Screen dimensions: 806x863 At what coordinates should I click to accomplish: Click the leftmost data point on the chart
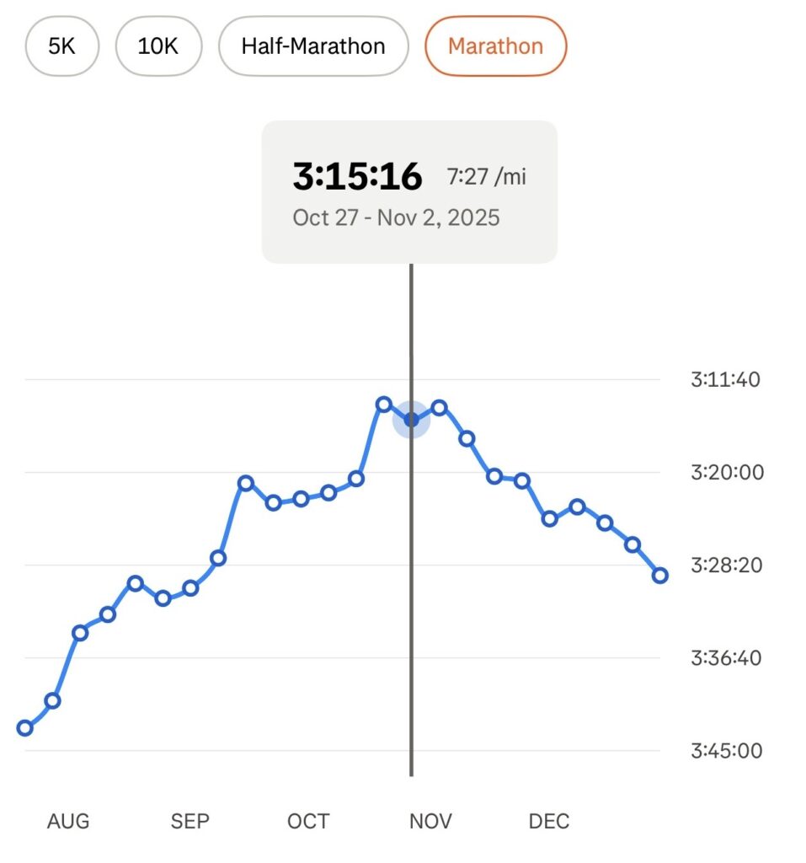pos(25,728)
